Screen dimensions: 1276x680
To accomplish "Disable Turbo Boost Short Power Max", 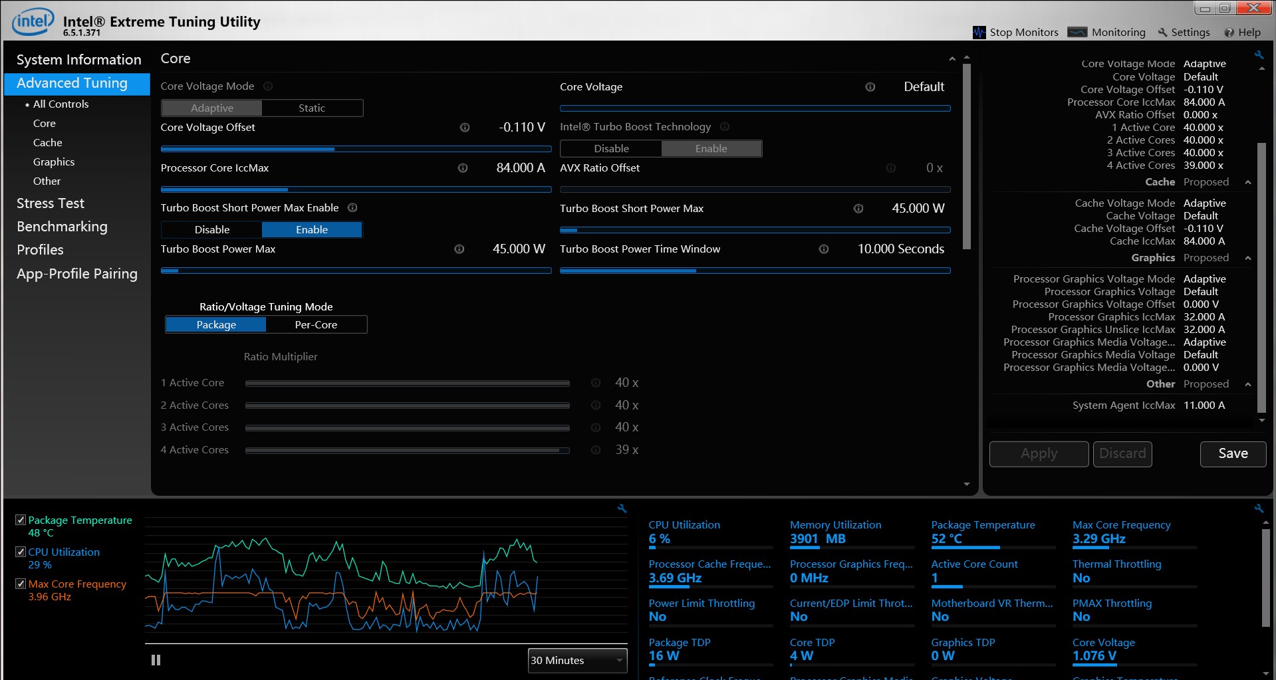I will tap(212, 229).
